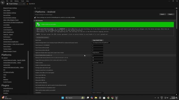Open Android Material Quality - Vulkan link
Screen dimensions: 179x100
click(x=12, y=63)
